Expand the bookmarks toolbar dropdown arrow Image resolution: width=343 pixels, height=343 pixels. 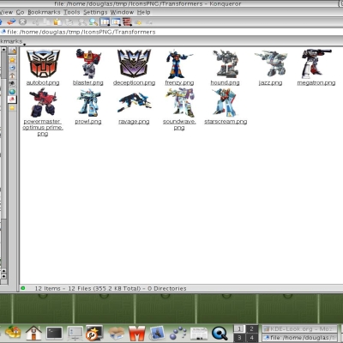[x=24, y=44]
